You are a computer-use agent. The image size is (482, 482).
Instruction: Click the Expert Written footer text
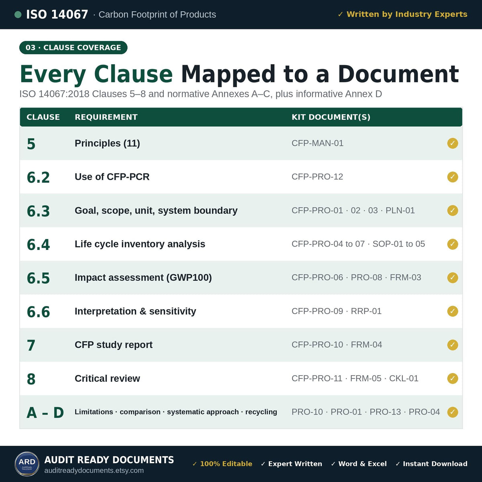(291, 464)
